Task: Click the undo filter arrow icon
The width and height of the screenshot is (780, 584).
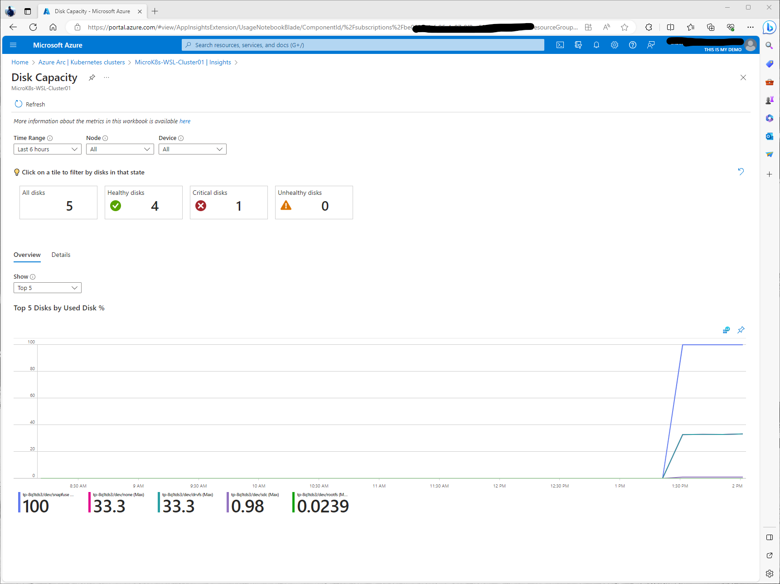Action: pos(741,172)
